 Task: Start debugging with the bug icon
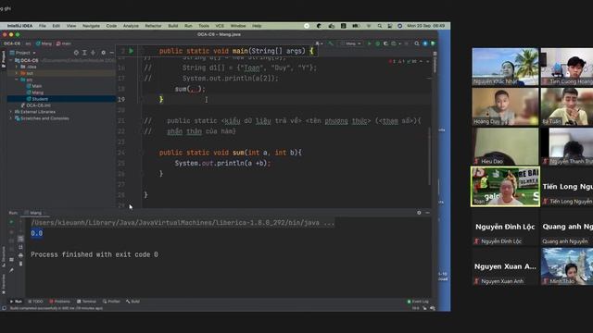point(377,43)
